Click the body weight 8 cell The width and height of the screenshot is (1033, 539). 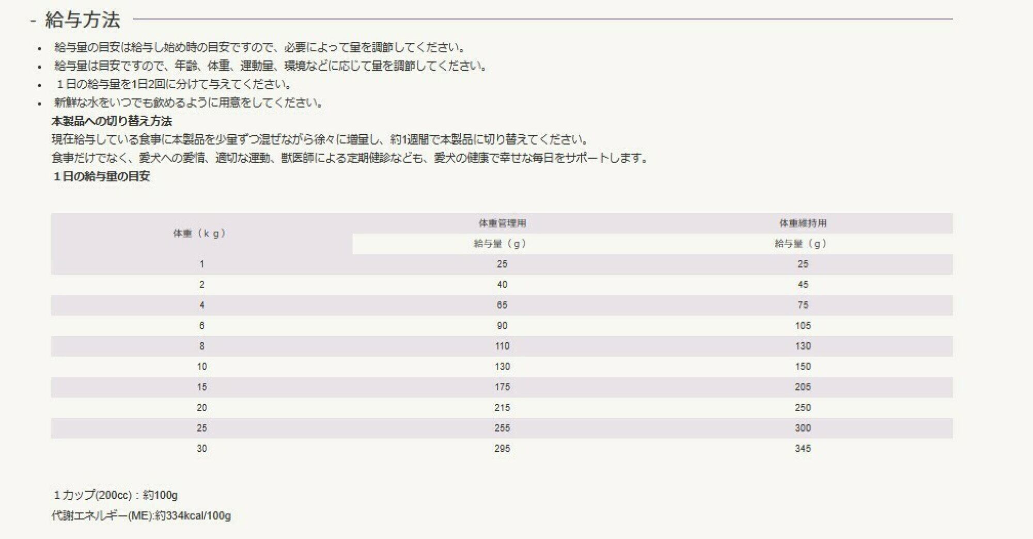[x=201, y=346]
